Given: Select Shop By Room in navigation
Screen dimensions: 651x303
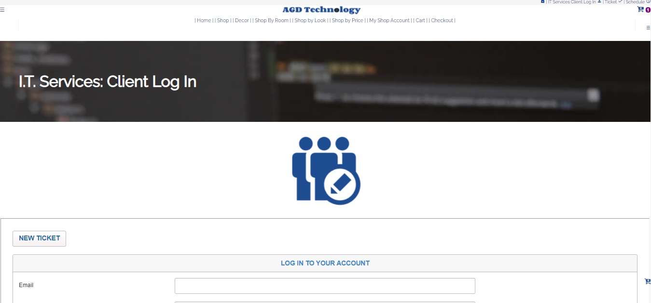Looking at the screenshot, I should 272,20.
